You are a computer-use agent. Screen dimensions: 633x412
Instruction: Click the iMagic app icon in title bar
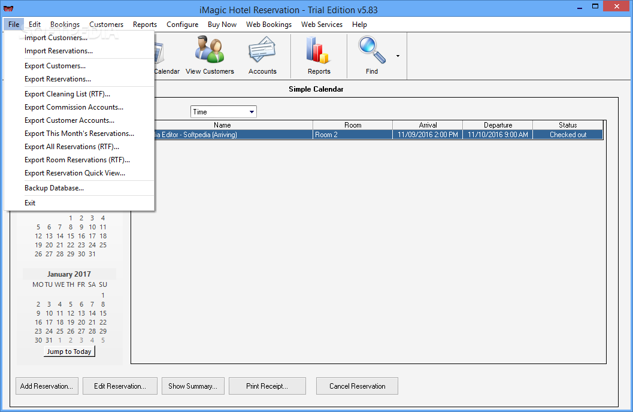click(x=8, y=8)
